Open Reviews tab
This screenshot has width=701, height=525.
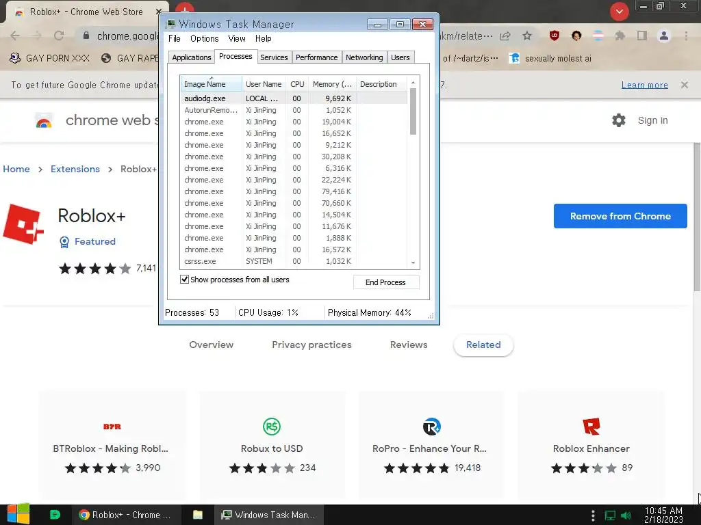(x=409, y=345)
